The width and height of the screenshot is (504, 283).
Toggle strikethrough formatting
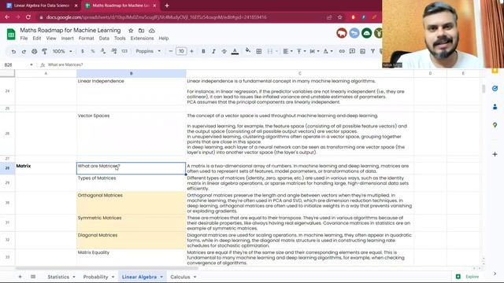224,51
